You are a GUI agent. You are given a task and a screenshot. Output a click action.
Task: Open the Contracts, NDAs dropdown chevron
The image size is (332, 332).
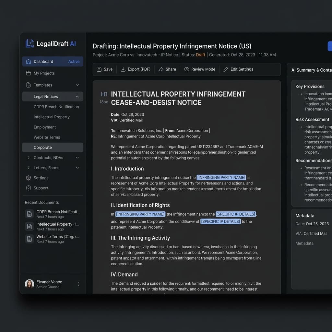[77, 158]
